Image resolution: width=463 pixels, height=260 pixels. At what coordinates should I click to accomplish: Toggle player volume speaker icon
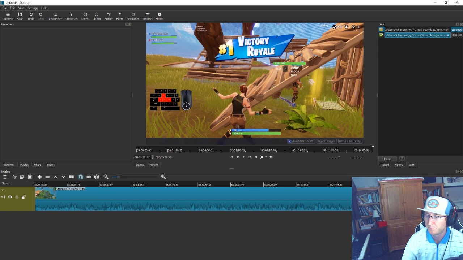click(271, 157)
